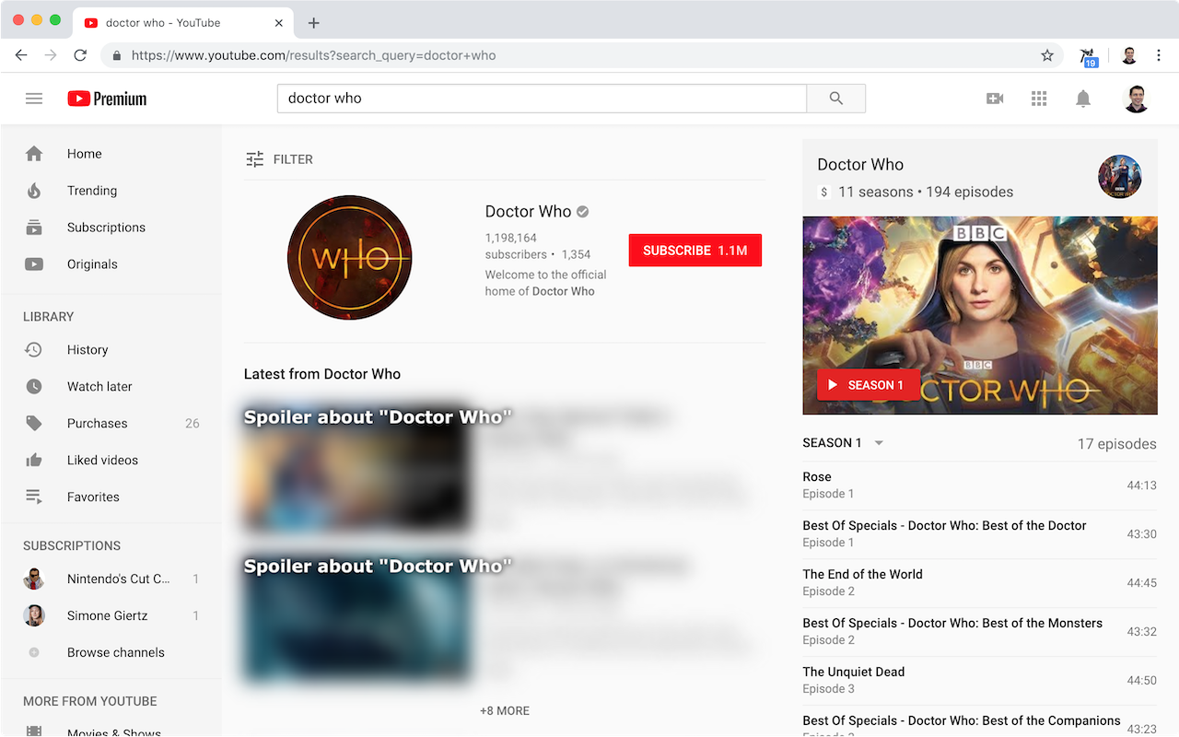Click second blurred spoiler video thumbnail
This screenshot has width=1179, height=737.
(x=357, y=617)
